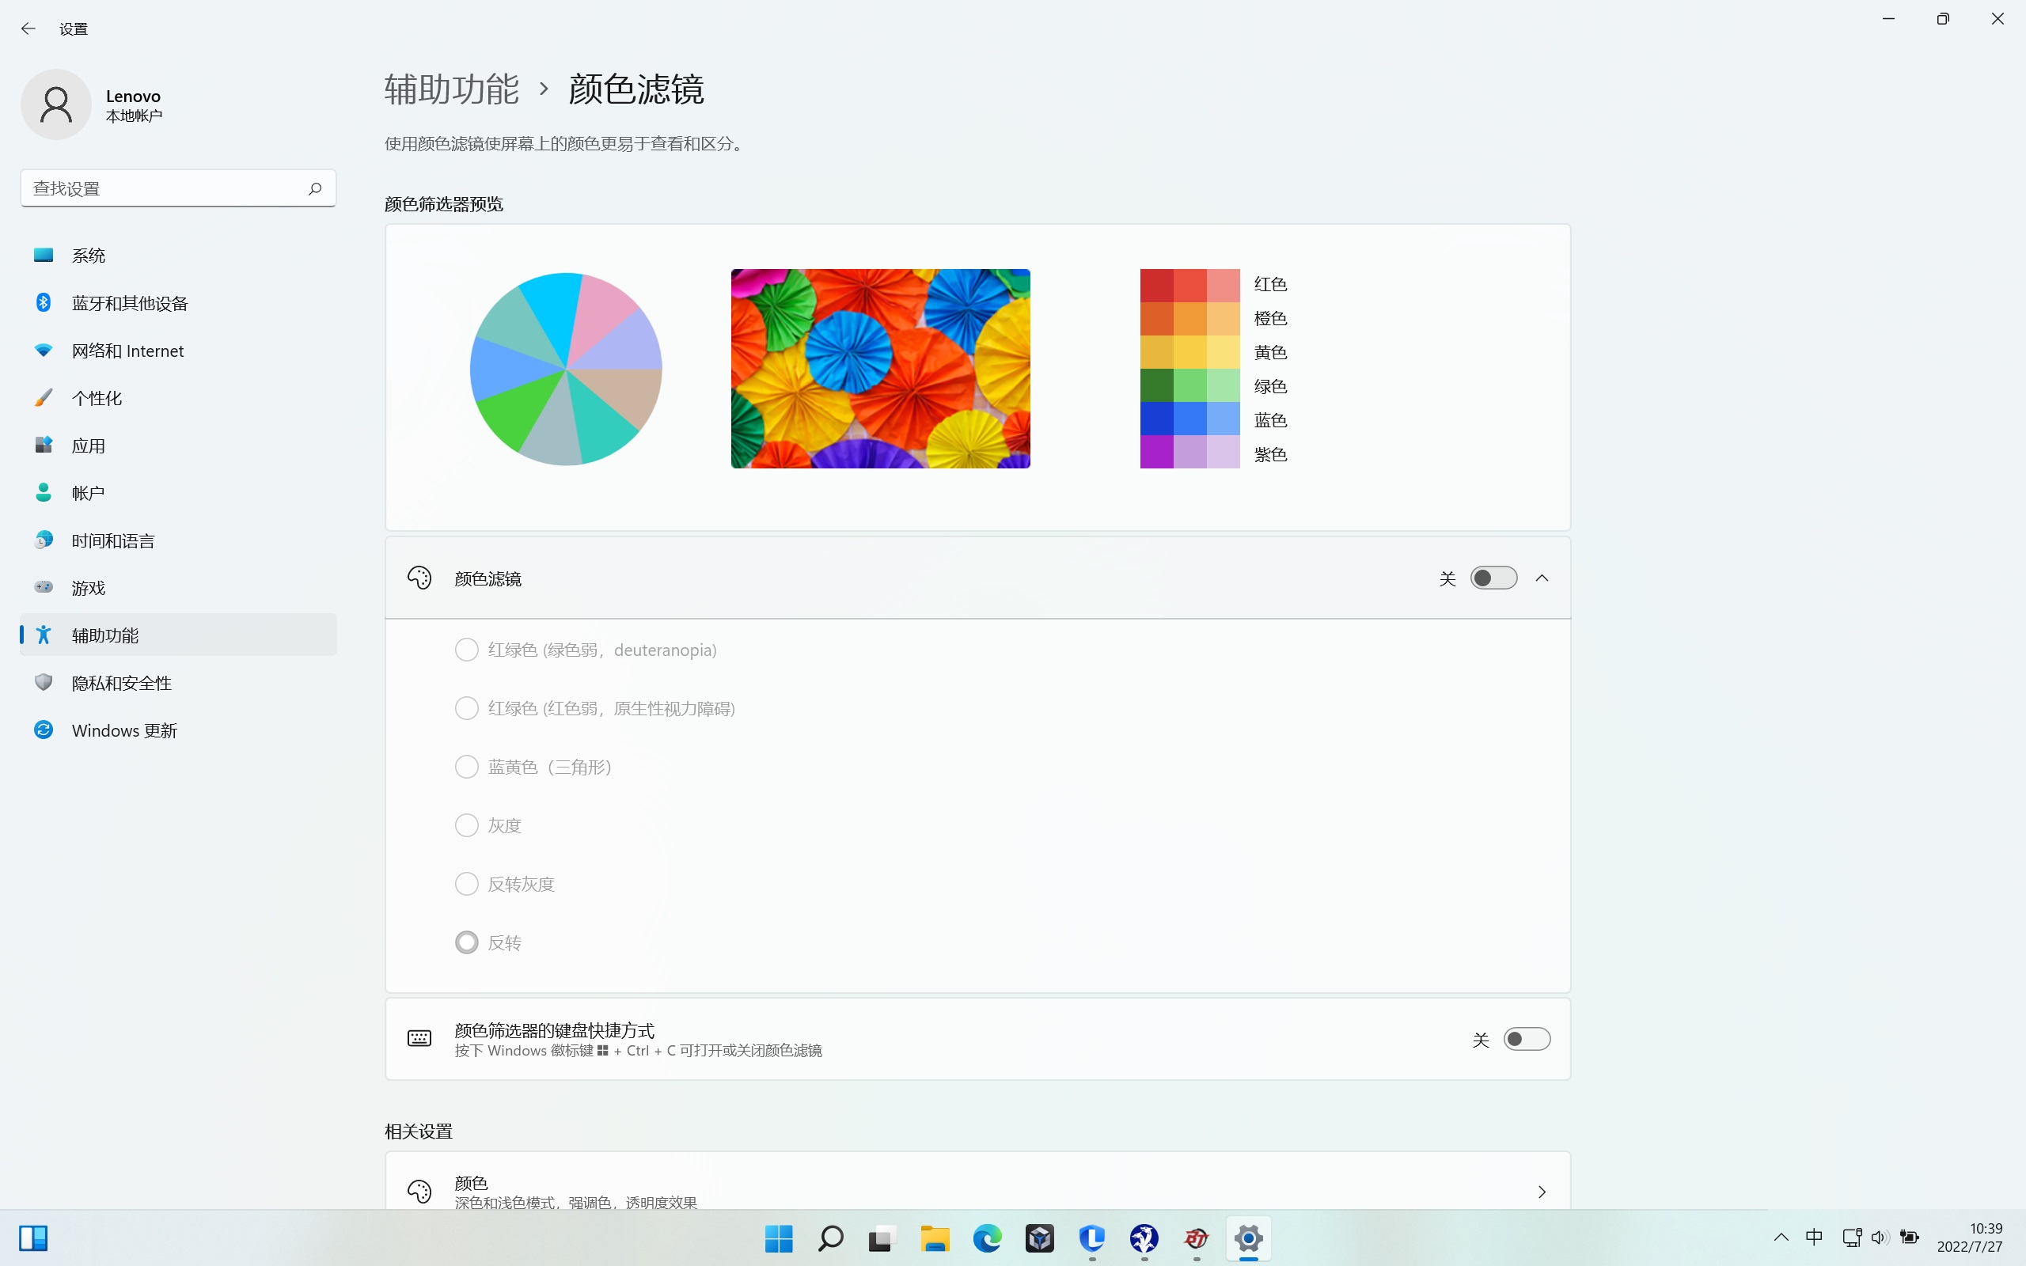
Task: Open Windows 更新 refresh icon
Action: pos(44,730)
